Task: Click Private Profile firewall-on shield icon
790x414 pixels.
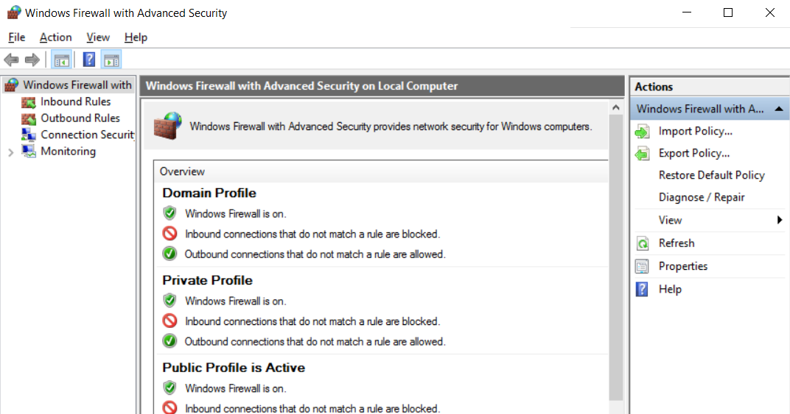Action: pyautogui.click(x=169, y=301)
